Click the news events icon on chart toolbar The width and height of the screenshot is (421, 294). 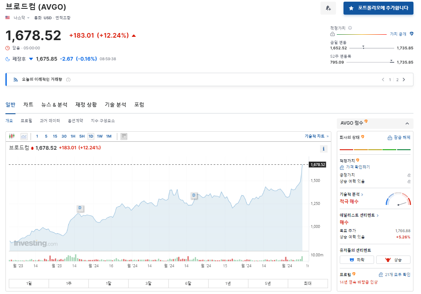(x=124, y=136)
